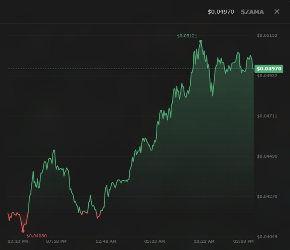Click the green current price tag $0.04970
The image size is (290, 250).
pos(269,69)
